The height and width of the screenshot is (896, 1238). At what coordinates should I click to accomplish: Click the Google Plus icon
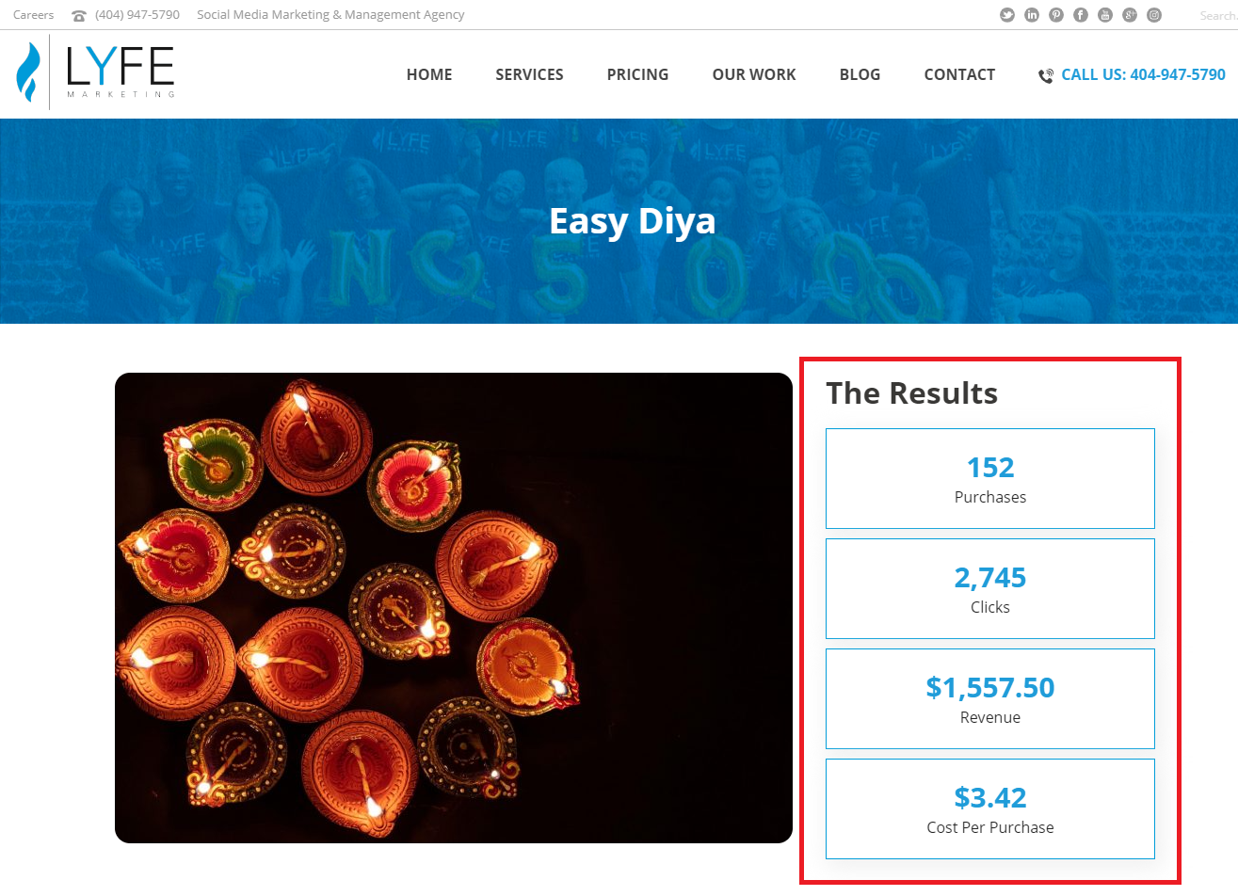[x=1130, y=15]
